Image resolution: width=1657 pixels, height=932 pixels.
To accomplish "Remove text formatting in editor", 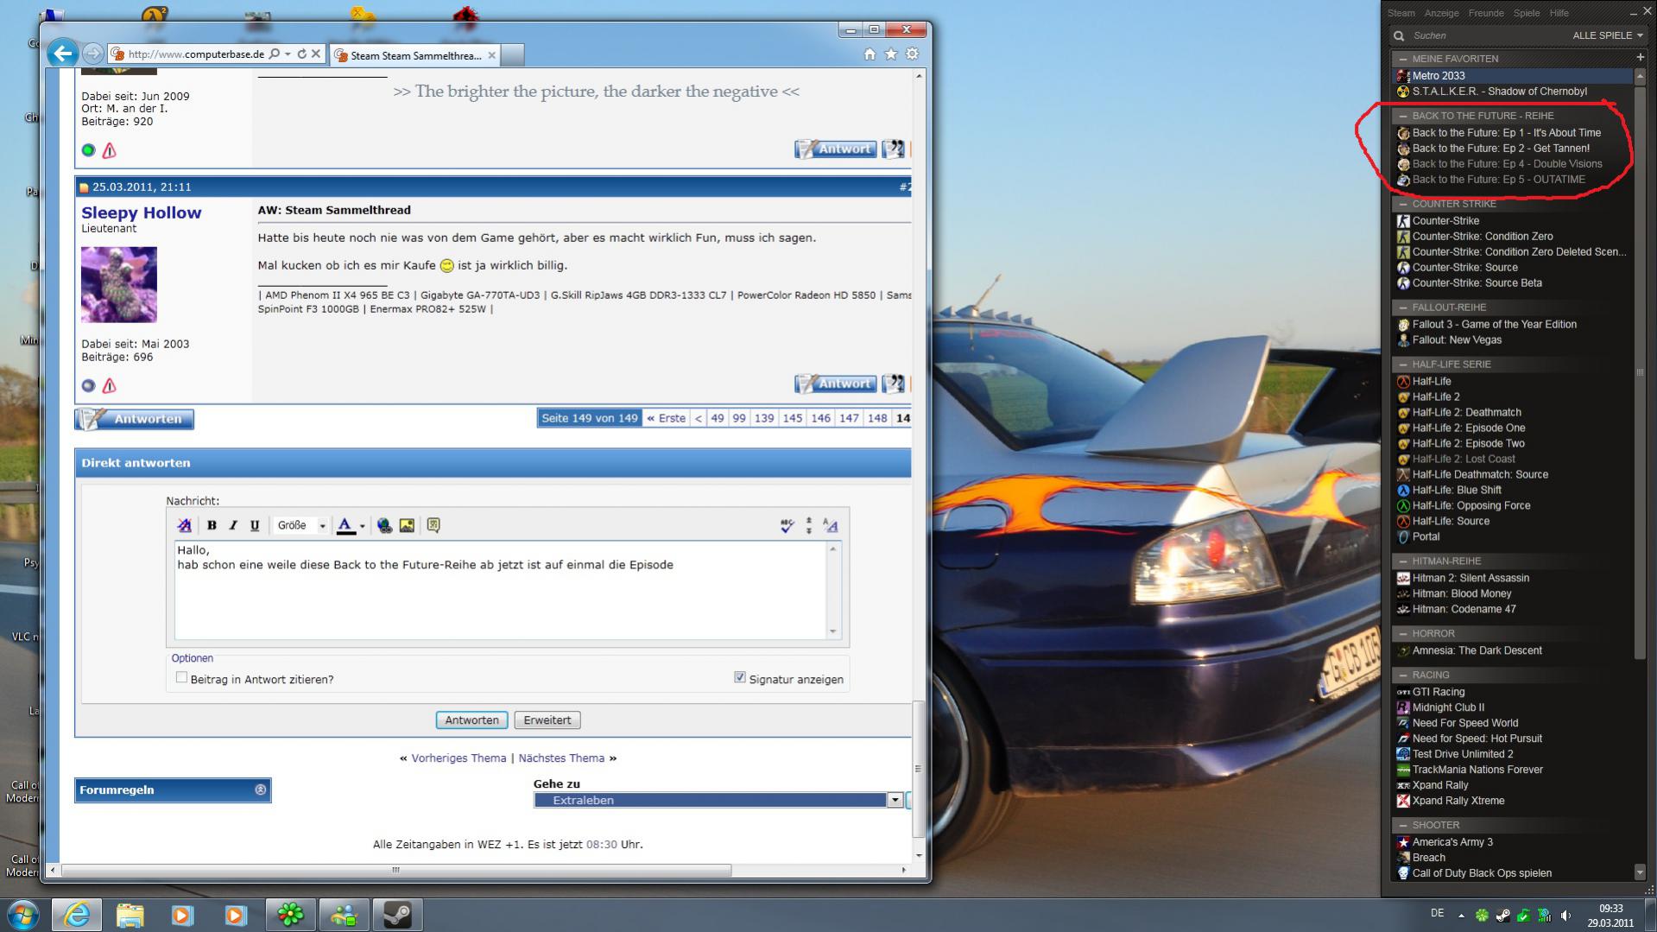I will pos(184,525).
